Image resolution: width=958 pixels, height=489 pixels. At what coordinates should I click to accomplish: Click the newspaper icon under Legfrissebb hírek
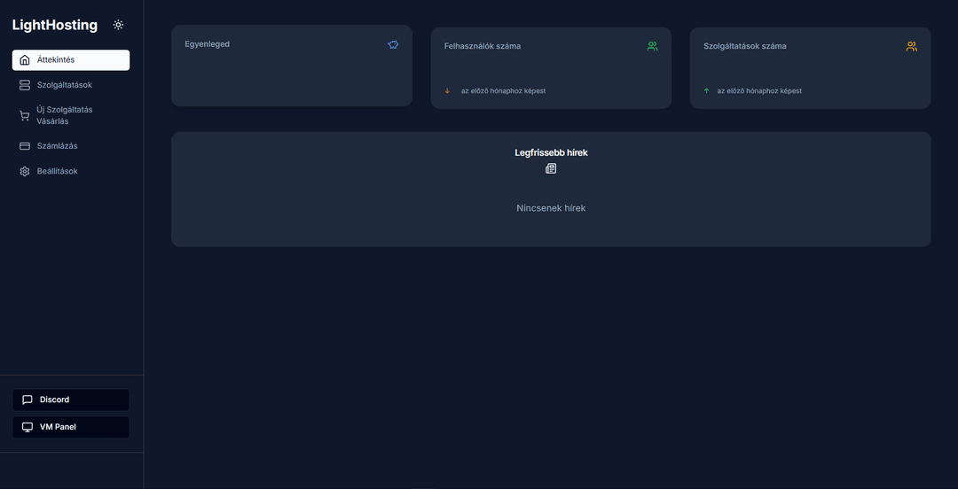point(551,168)
